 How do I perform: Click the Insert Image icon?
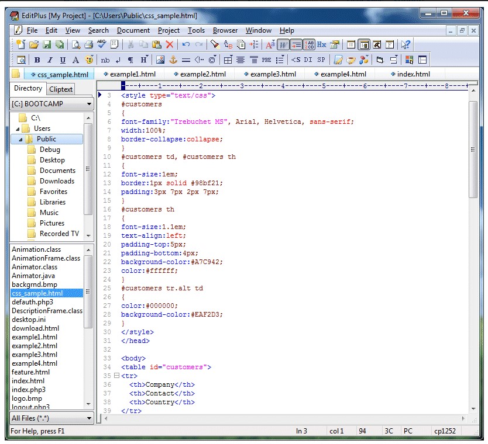[x=160, y=60]
